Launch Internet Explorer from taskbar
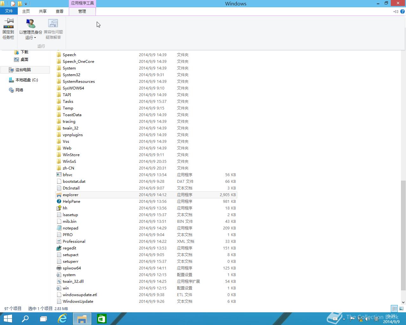Screen dimensions: 406x325 coord(62,319)
